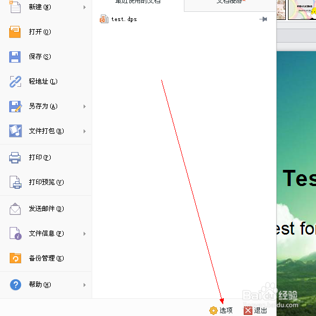Open 帮助(H) menu entry
316x316 pixels.
46,285
